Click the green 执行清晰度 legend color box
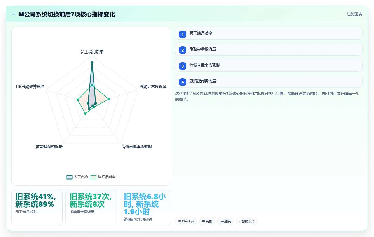The image size is (374, 237). pos(93,177)
